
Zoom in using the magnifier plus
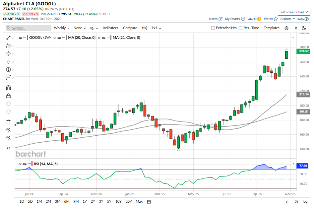point(9,130)
